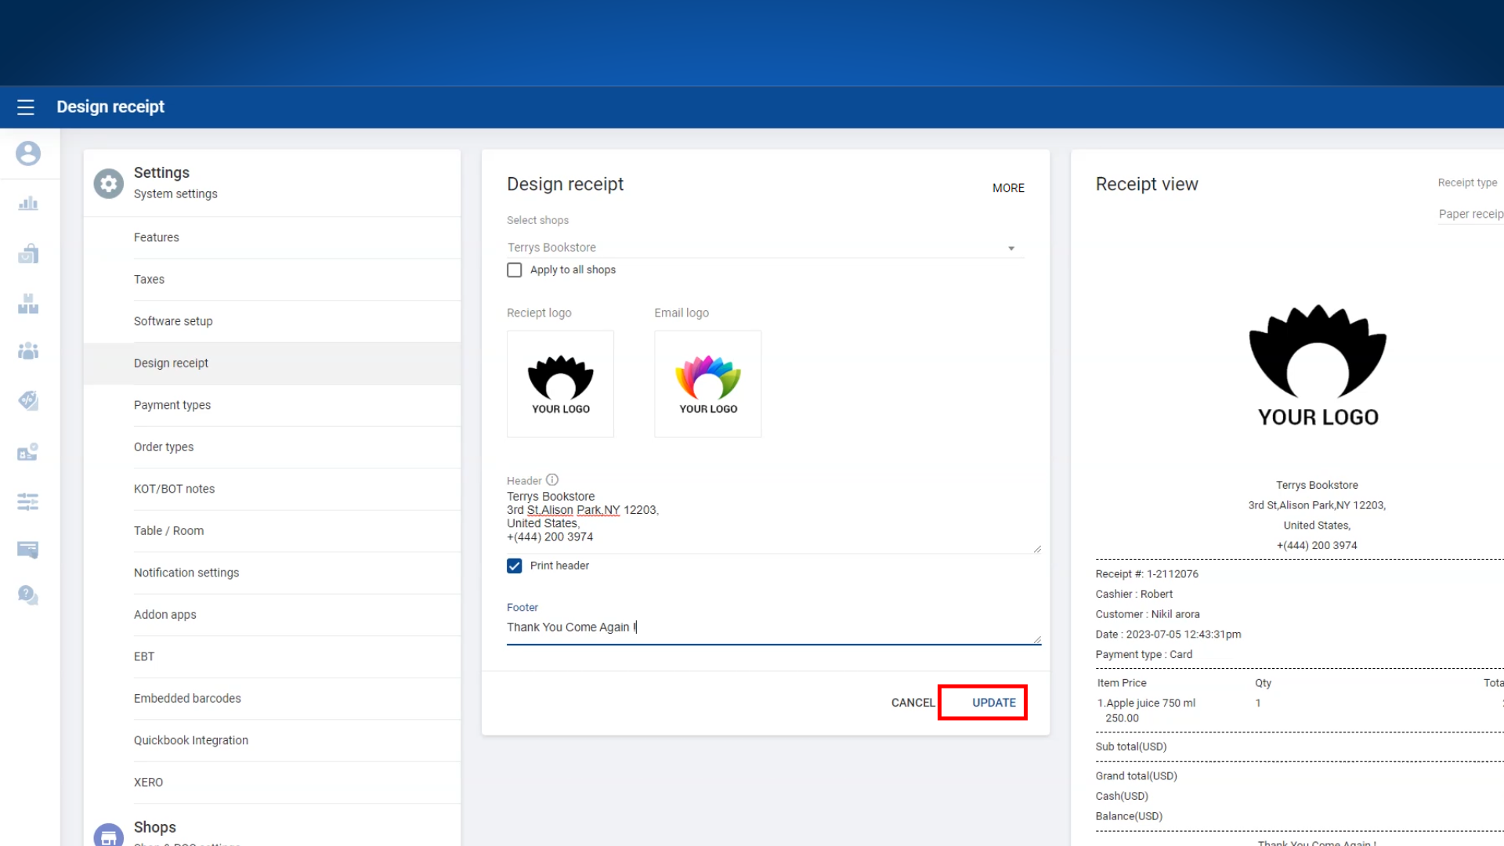Go to Payment types settings
The image size is (1504, 846).
[x=172, y=405]
